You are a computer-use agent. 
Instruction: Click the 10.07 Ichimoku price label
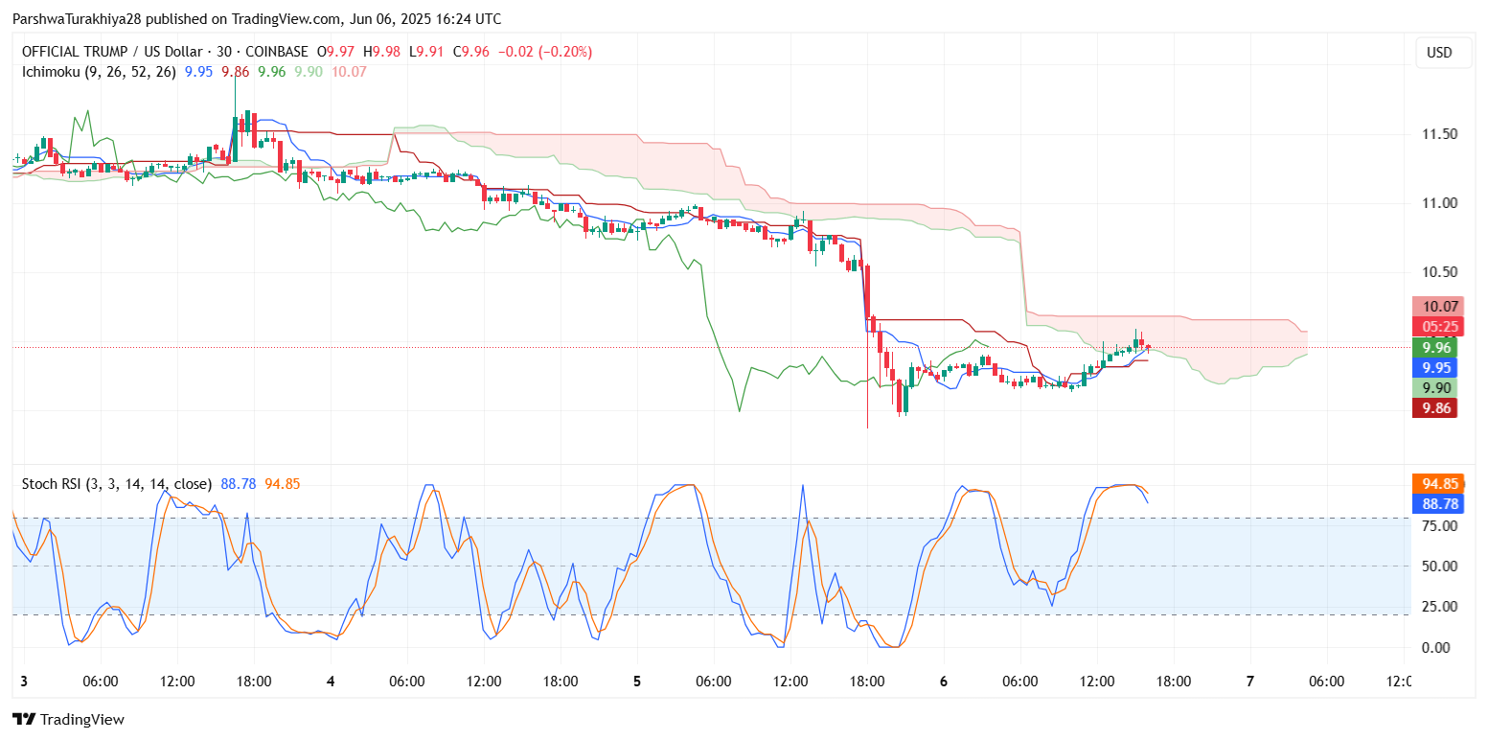click(1438, 307)
